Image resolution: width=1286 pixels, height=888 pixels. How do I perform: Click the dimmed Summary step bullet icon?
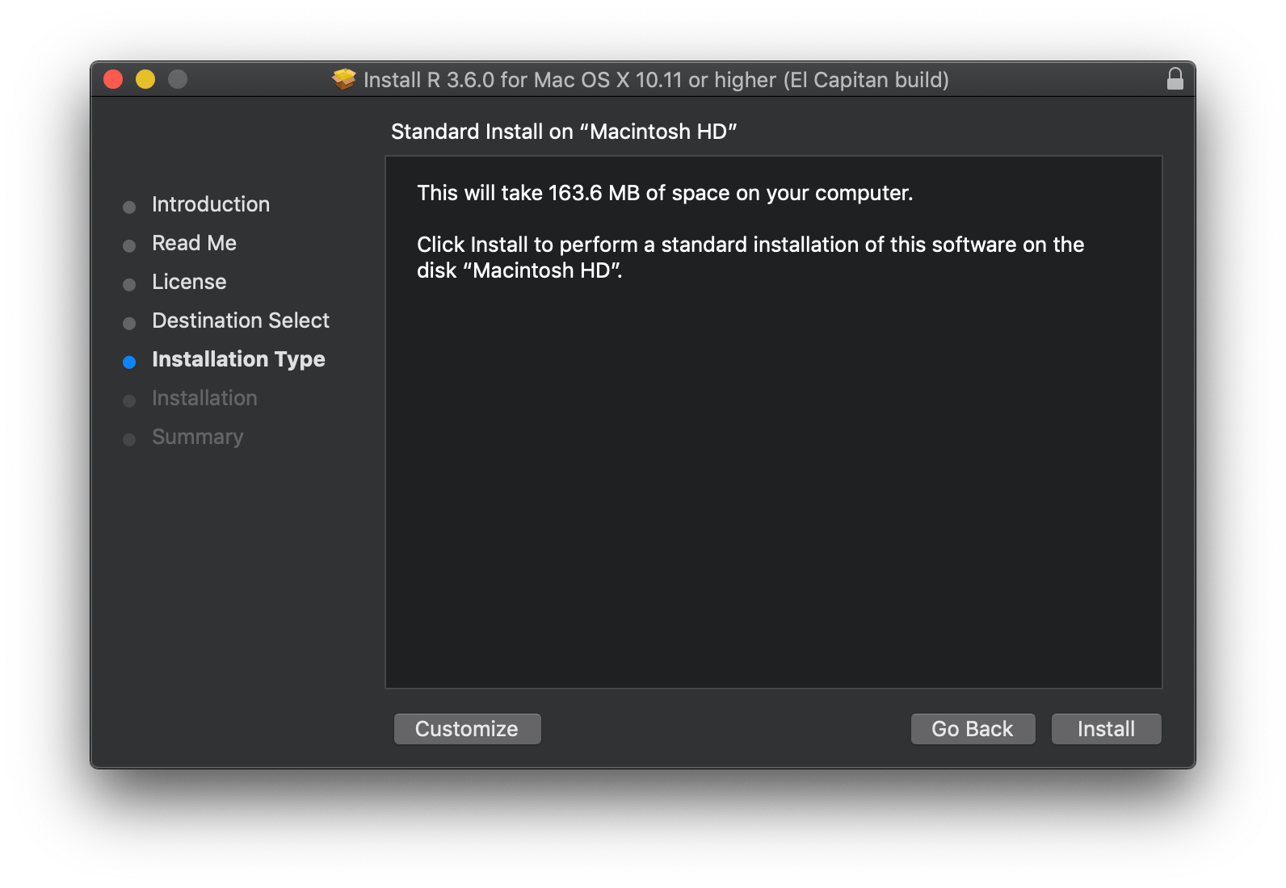click(x=130, y=439)
